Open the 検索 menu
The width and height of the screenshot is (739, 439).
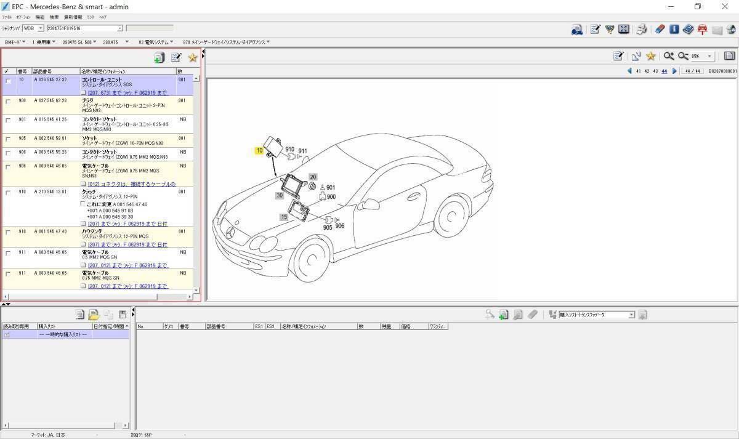pyautogui.click(x=55, y=17)
